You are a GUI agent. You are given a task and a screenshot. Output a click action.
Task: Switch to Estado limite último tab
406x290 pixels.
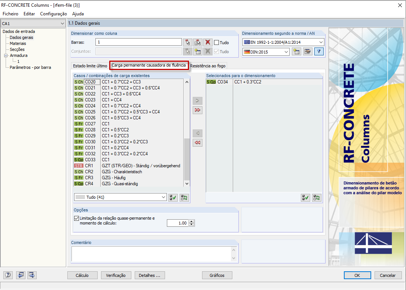click(x=90, y=66)
